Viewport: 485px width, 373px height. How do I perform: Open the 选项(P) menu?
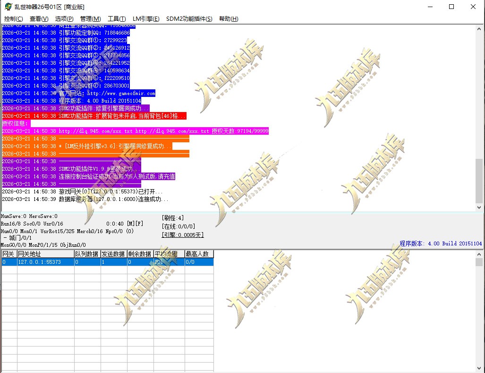[x=66, y=18]
